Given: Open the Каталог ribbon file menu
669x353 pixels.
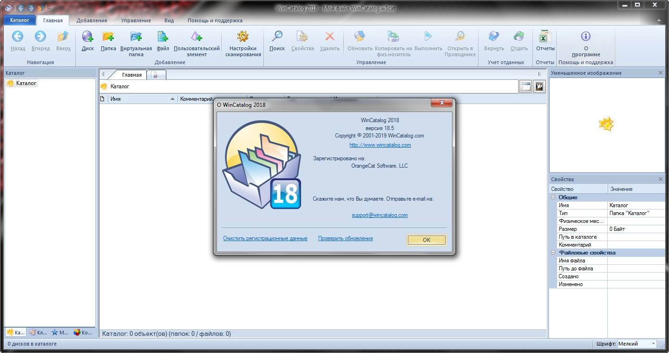Looking at the screenshot, I should 20,20.
